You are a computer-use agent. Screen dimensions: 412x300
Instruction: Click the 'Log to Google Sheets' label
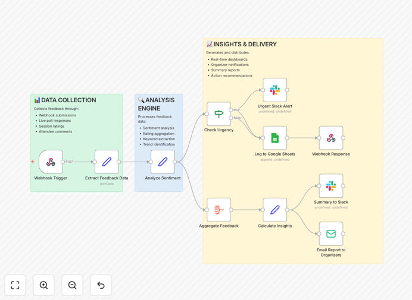(275, 154)
